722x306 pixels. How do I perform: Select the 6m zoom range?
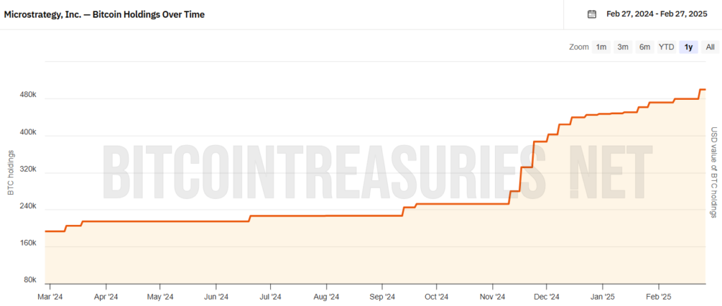pyautogui.click(x=644, y=47)
